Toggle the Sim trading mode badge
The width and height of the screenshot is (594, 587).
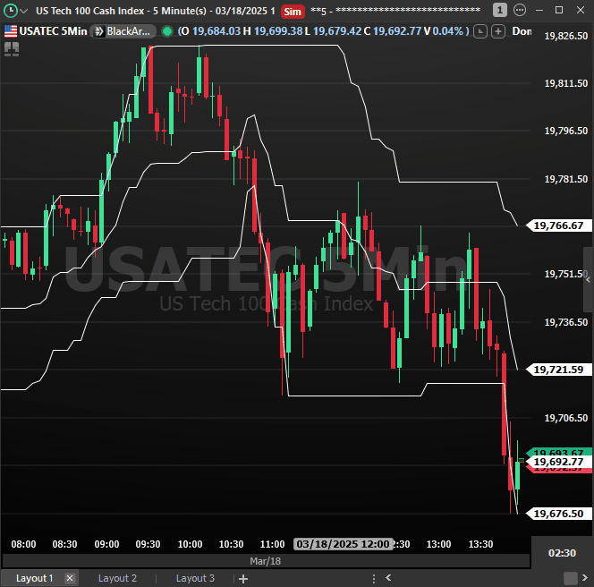tap(292, 11)
